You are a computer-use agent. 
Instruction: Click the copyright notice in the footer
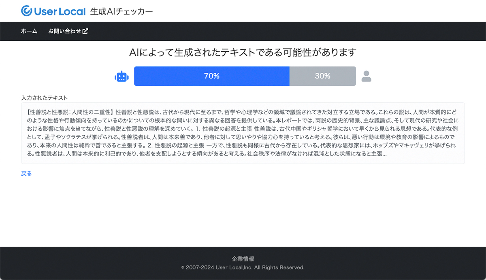[243, 267]
